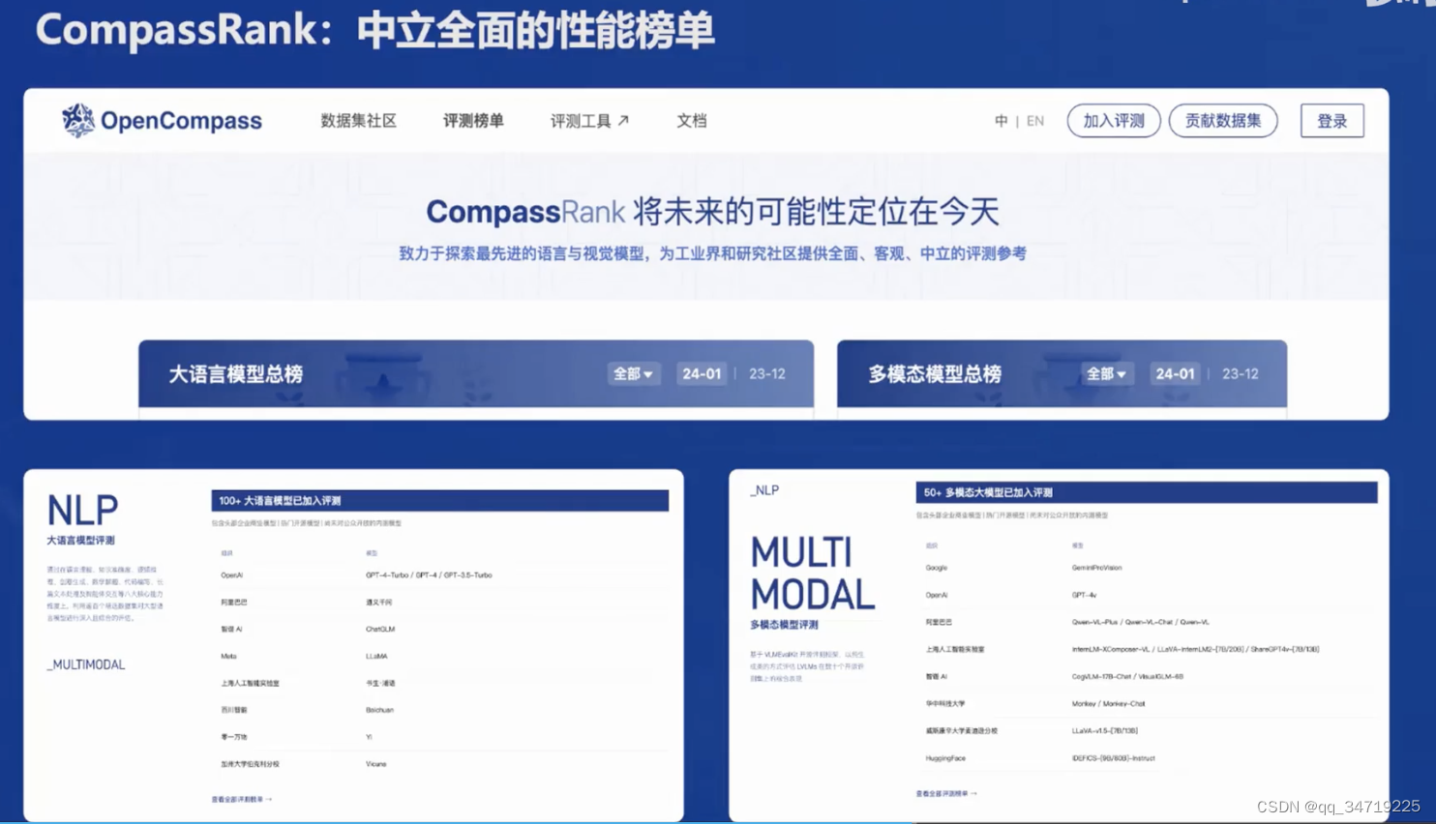The width and height of the screenshot is (1436, 824).
Task: Open the 文档 menu item
Action: coord(691,121)
